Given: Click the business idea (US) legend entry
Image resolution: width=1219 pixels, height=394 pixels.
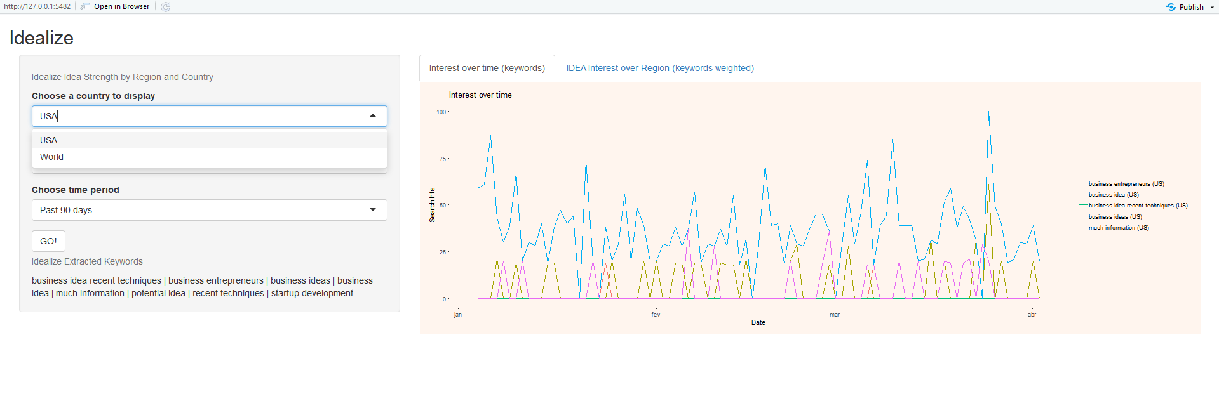Looking at the screenshot, I should click(x=1113, y=195).
